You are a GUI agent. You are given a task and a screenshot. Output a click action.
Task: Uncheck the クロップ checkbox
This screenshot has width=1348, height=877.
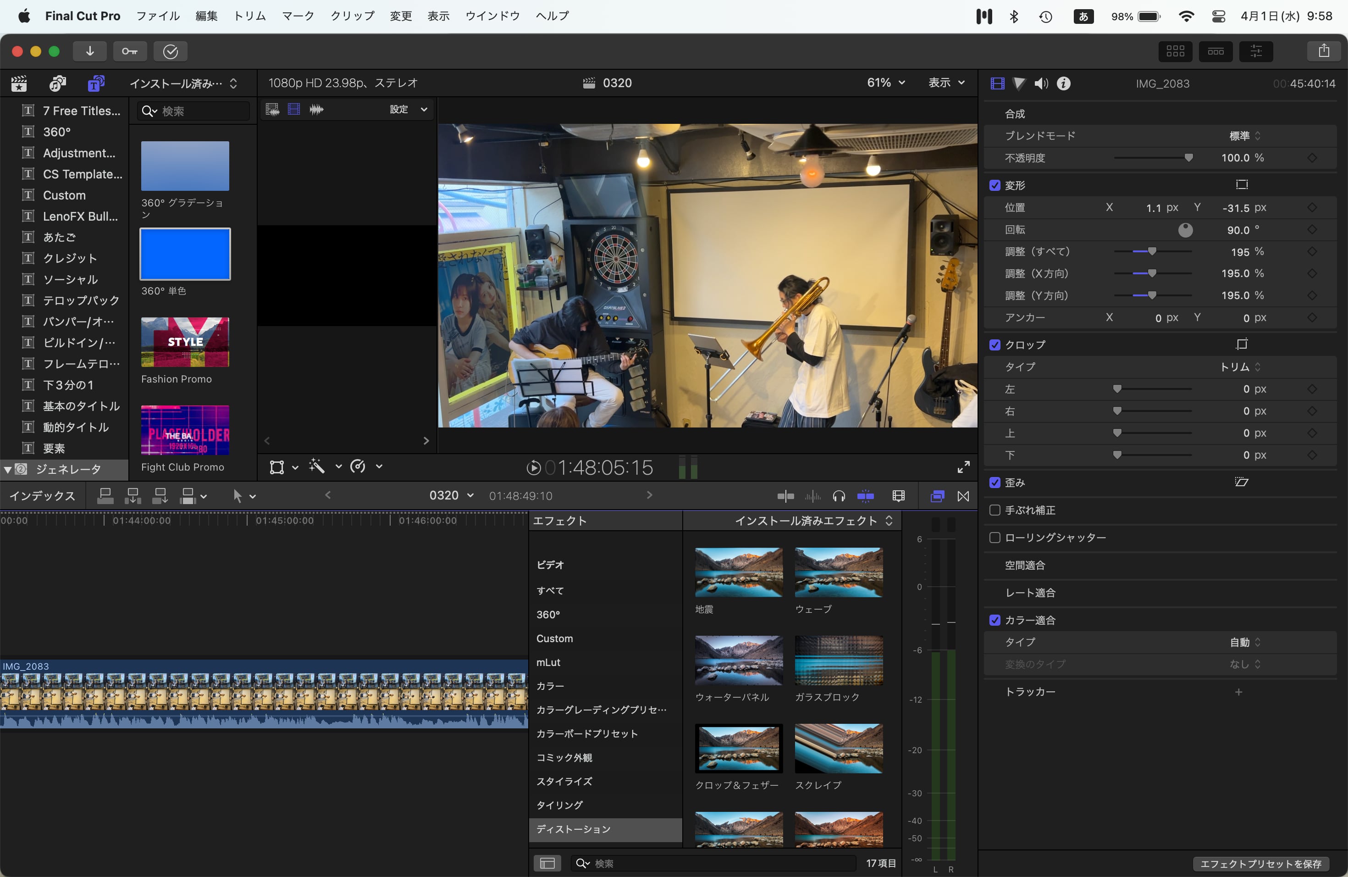click(x=994, y=344)
